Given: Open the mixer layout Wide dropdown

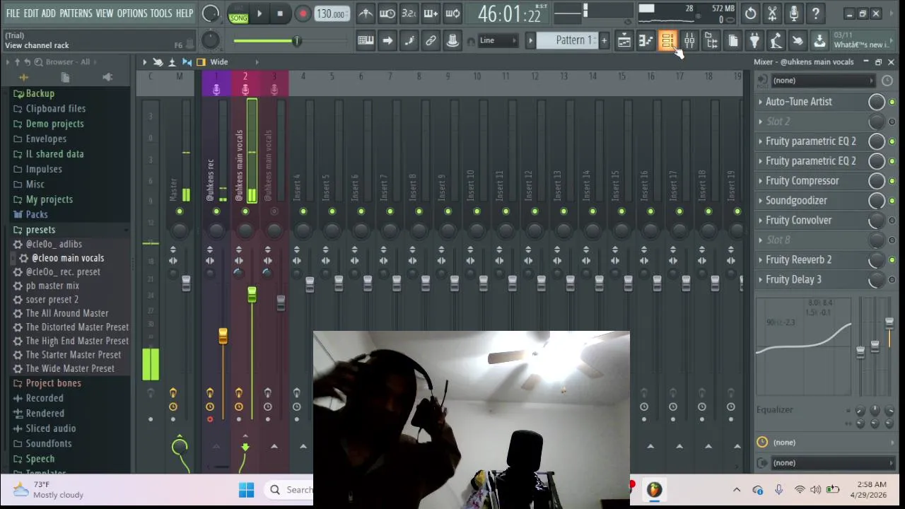Looking at the screenshot, I should [219, 62].
